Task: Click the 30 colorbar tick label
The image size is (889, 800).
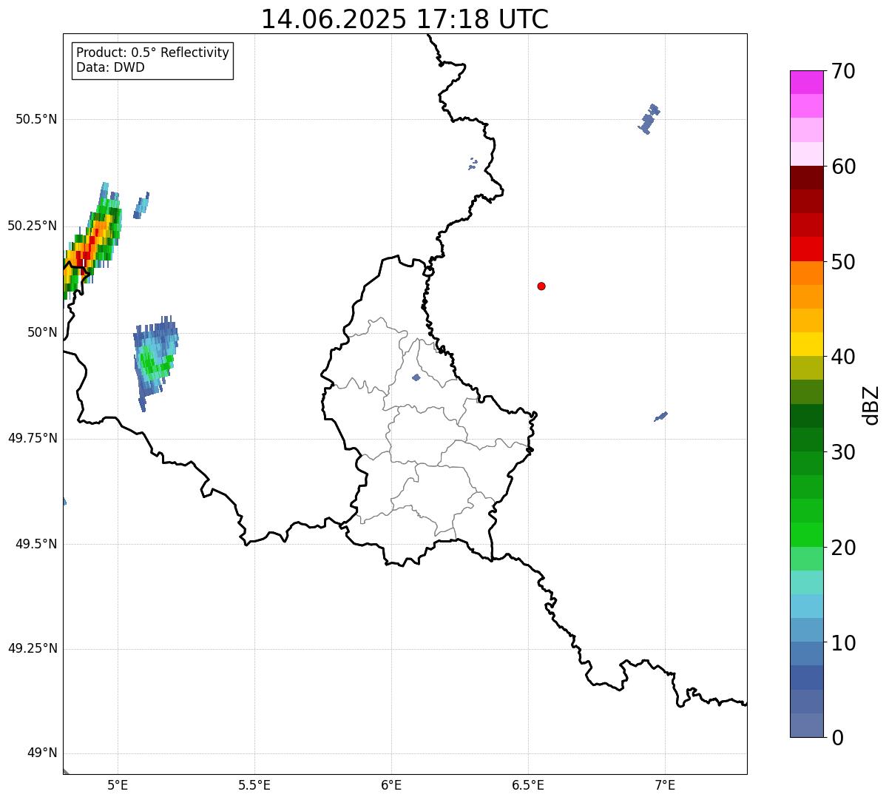Action: coord(843,452)
